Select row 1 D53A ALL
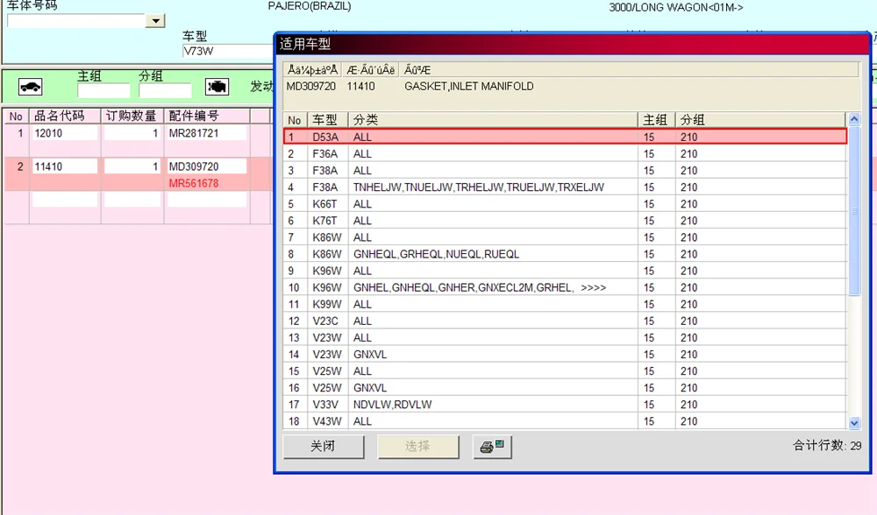The width and height of the screenshot is (877, 515). point(565,137)
